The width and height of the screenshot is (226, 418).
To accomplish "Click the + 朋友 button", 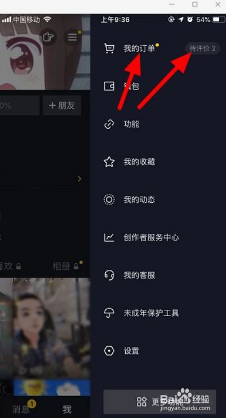I will [62, 105].
